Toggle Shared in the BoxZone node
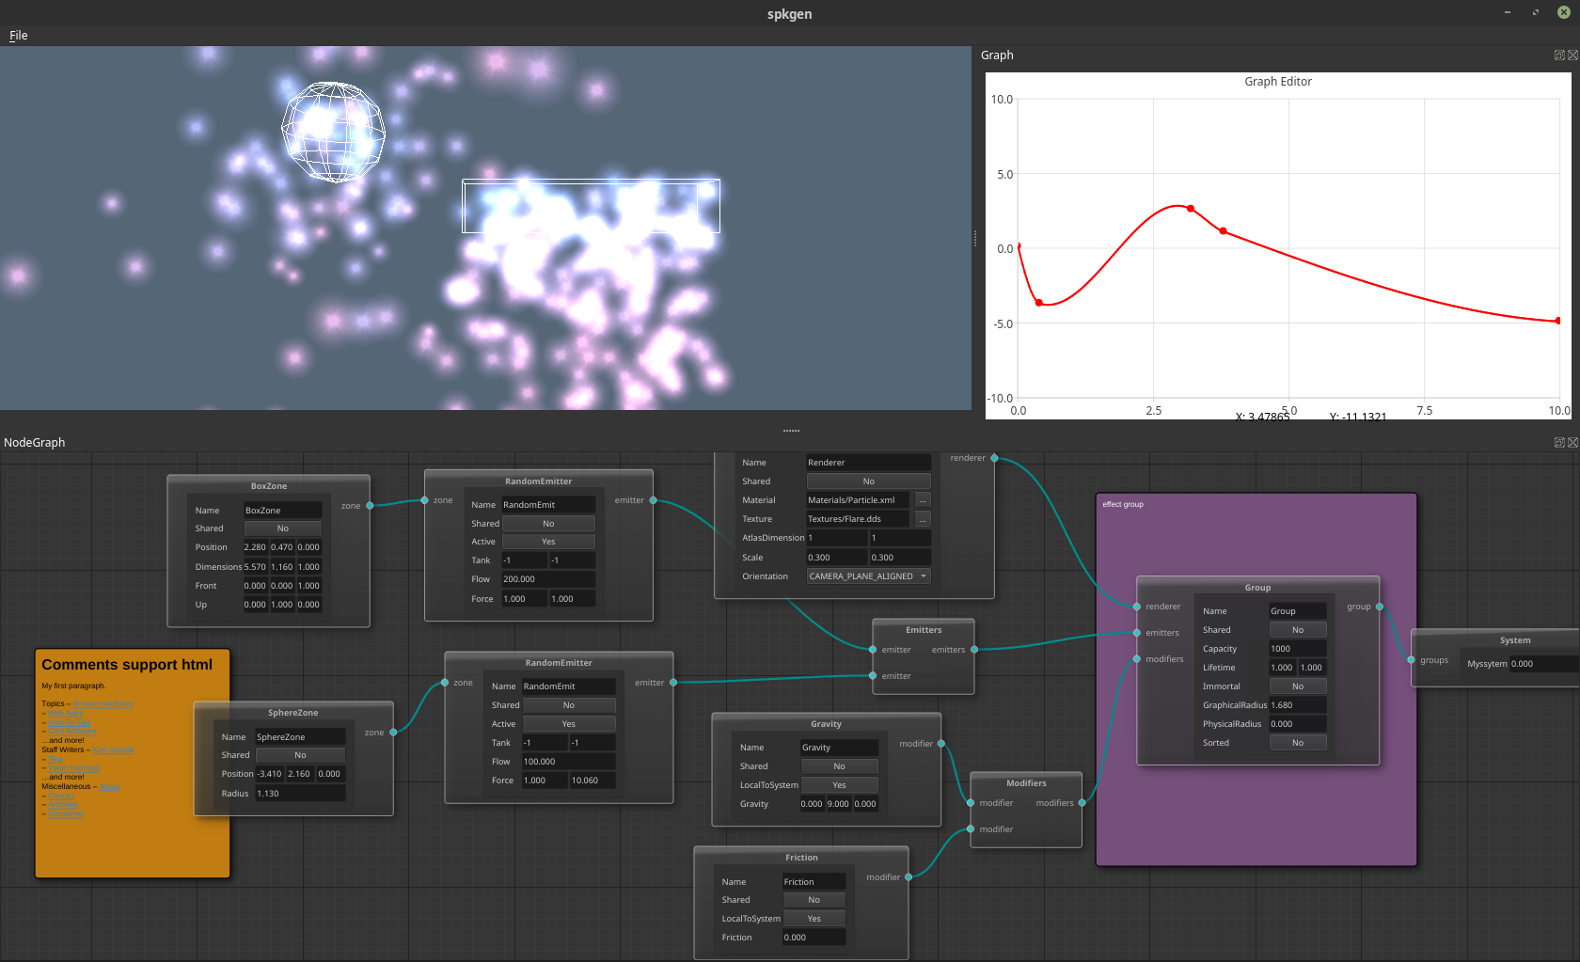This screenshot has height=962, width=1580. pyautogui.click(x=282, y=528)
